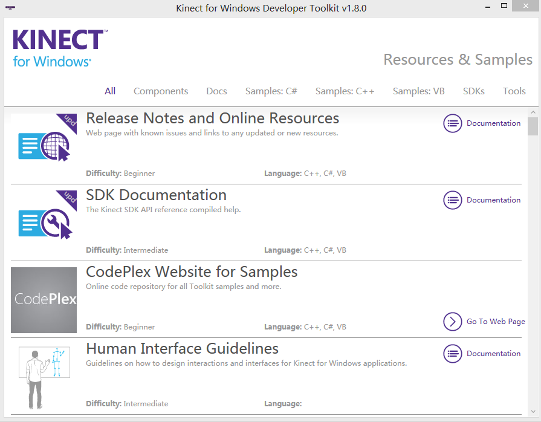Select CodePlex Website for Samples title
541x422 pixels.
tap(192, 272)
